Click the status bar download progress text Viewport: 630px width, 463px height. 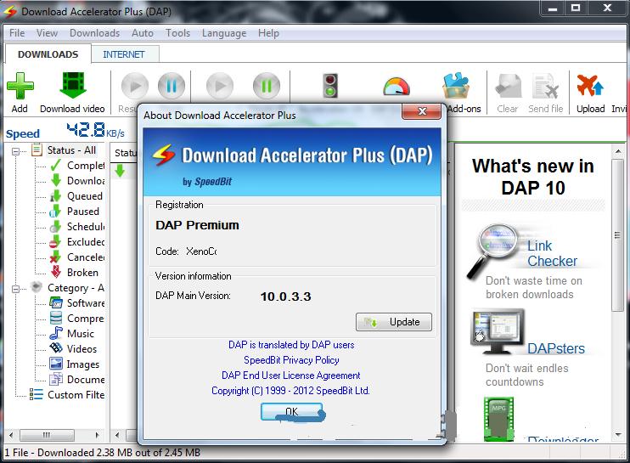103,453
